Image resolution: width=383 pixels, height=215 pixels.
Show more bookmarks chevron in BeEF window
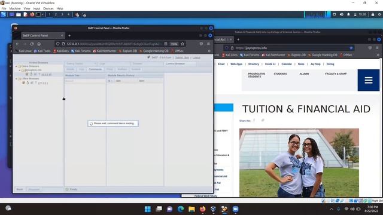[209, 51]
